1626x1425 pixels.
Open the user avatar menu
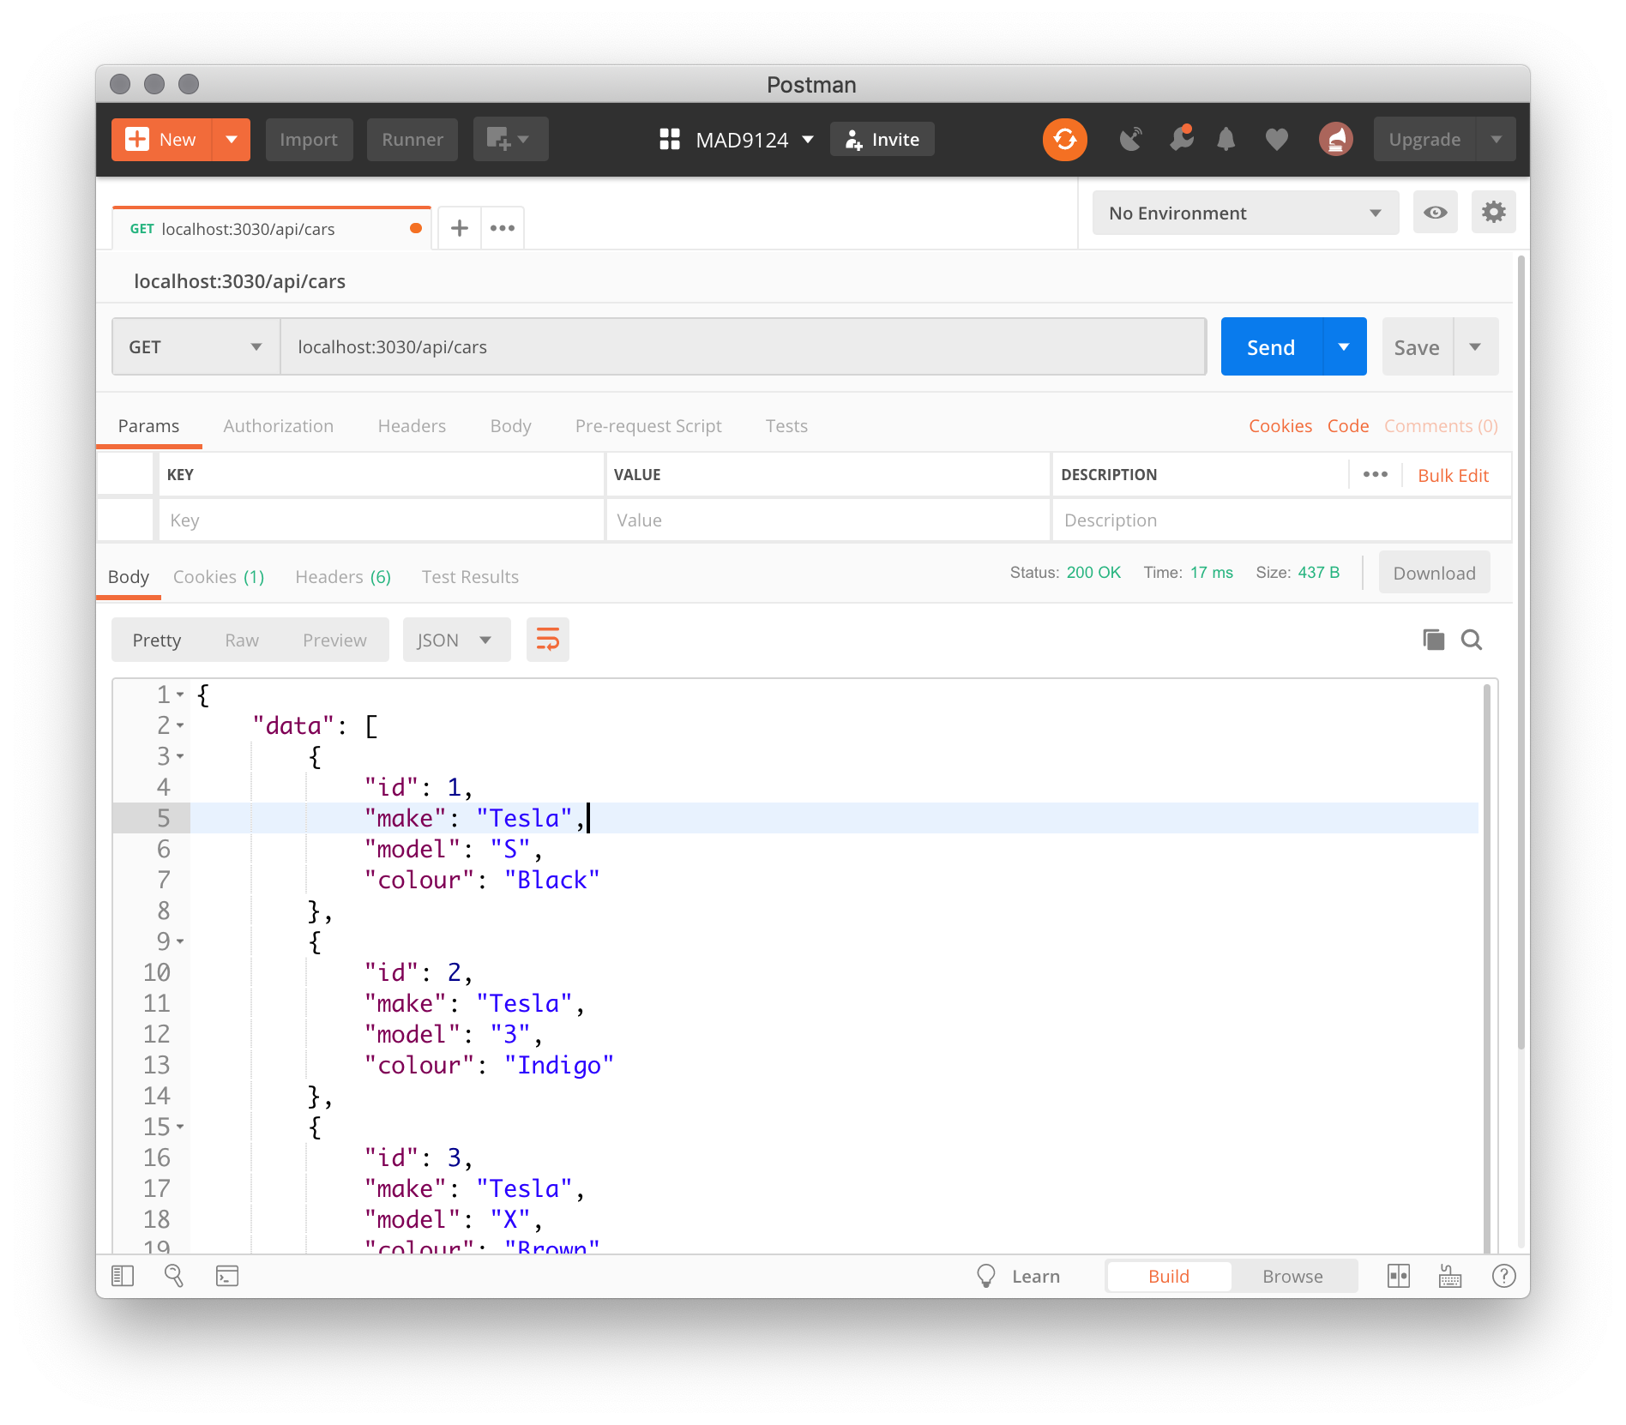coord(1335,139)
